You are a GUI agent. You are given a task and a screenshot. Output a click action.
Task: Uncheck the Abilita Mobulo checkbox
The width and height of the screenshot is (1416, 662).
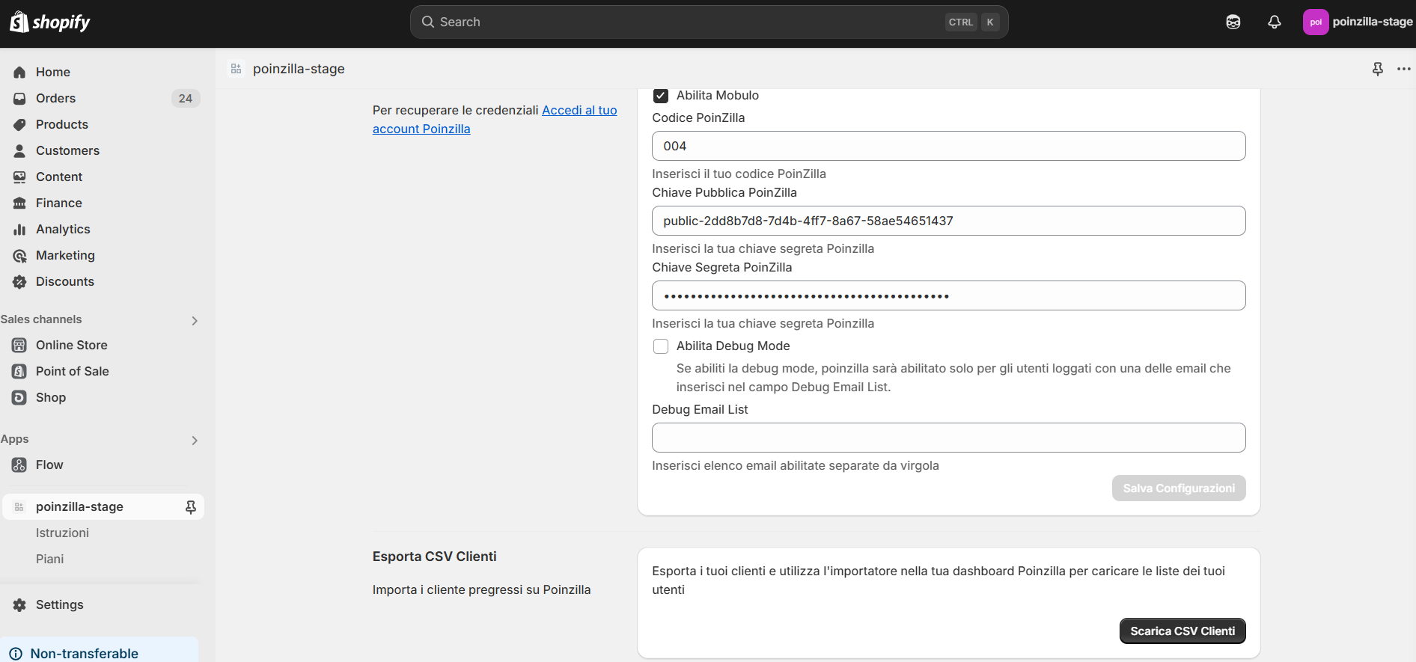tap(661, 96)
